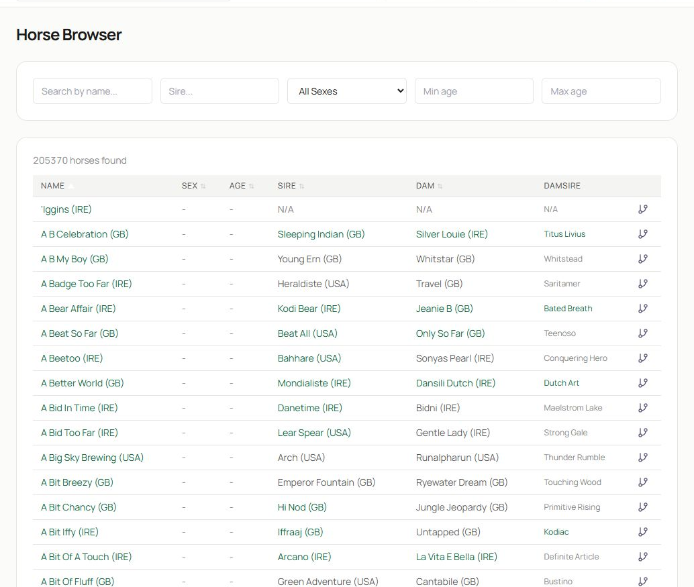Image resolution: width=694 pixels, height=587 pixels.
Task: Open horse A Beat So Far (GB)
Action: point(80,333)
